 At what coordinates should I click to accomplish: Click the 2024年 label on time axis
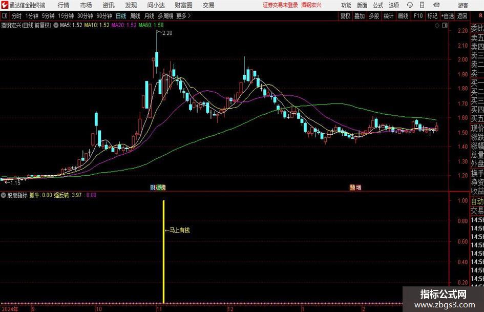coord(10,309)
